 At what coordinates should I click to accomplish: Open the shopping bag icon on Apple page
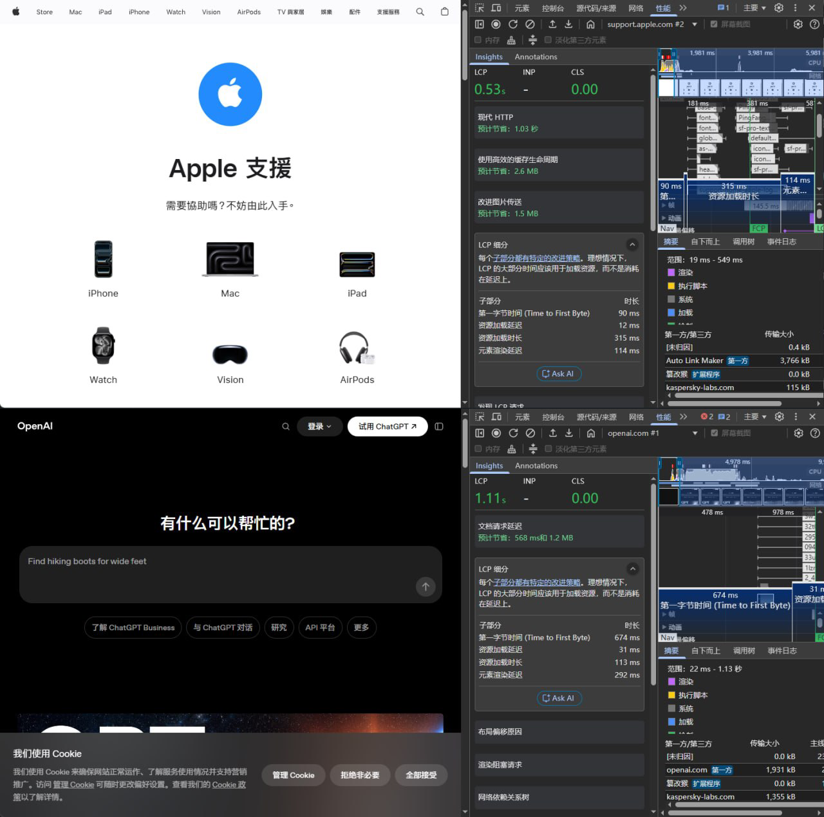[x=445, y=12]
